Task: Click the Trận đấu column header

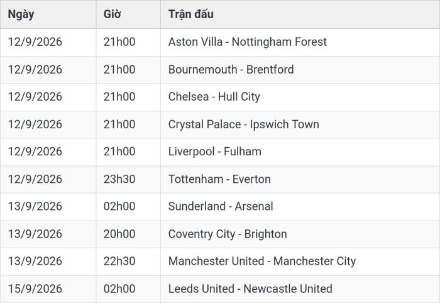Action: [x=191, y=14]
